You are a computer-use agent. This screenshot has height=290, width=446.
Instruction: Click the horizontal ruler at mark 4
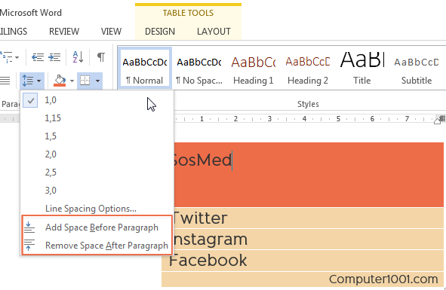(304, 119)
